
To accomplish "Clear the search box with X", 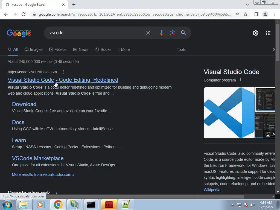I will [148, 33].
